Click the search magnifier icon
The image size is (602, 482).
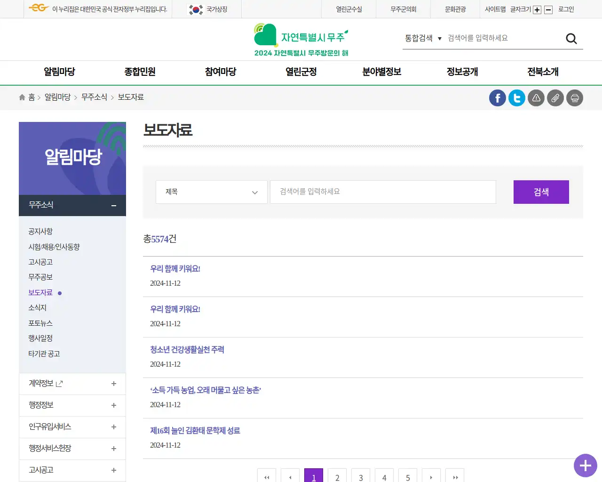coord(571,39)
